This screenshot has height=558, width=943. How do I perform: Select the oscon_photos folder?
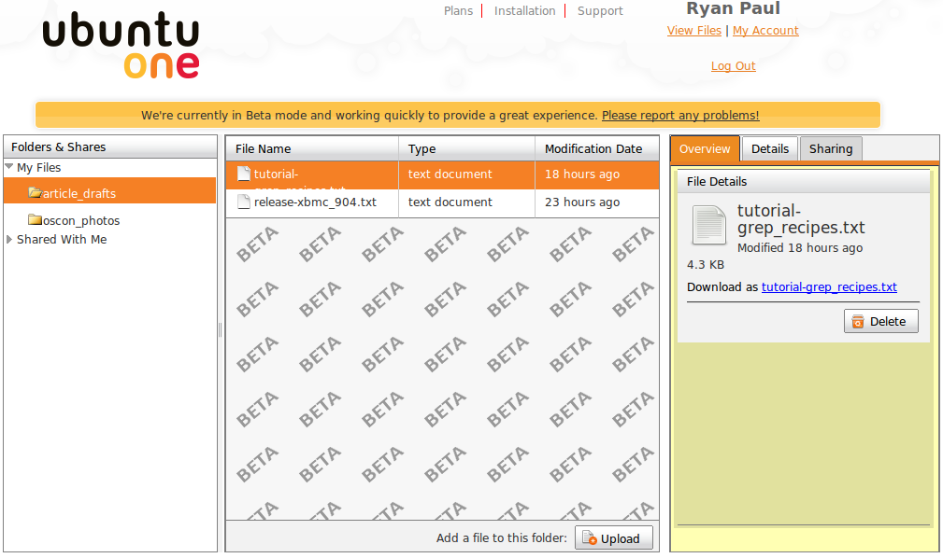[x=81, y=220]
